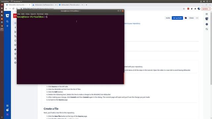Viewport: 212px width, 119px height.
Task: Click the red extension icon in Chrome toolbar
Action: 188,9
